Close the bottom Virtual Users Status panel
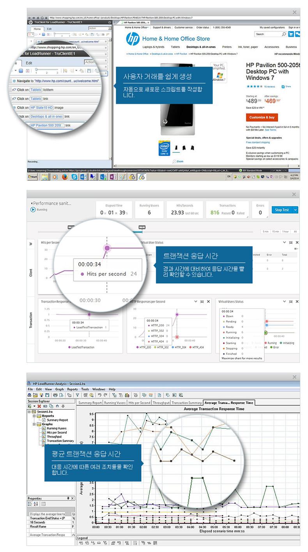The width and height of the screenshot is (308, 552). tap(297, 302)
